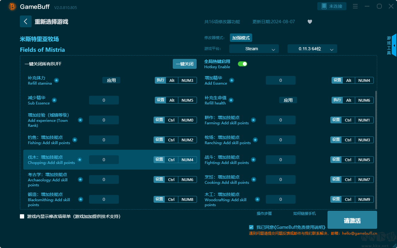This screenshot has width=397, height=248.
Task: Click the Add experience (Town Rank) value field
Action: [104, 120]
